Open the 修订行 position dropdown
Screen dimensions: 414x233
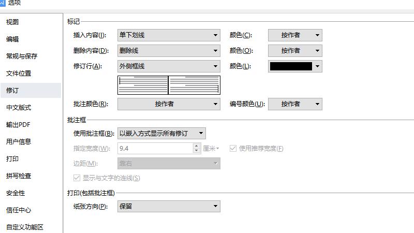[x=169, y=66]
